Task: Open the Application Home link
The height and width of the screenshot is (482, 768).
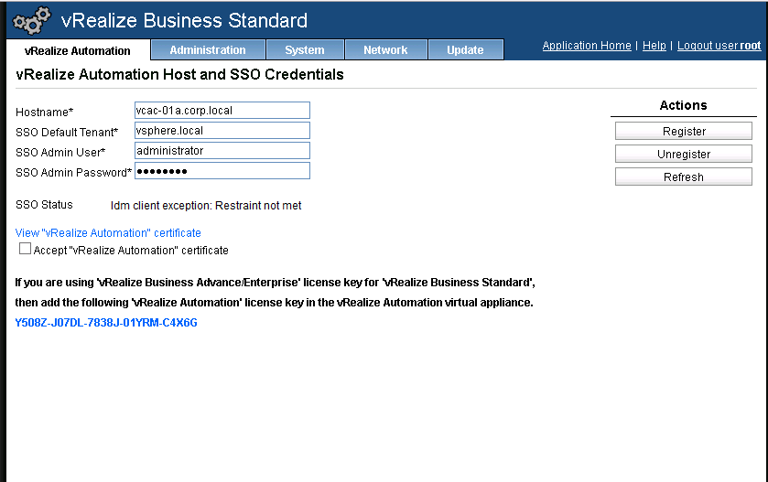Action: [587, 46]
